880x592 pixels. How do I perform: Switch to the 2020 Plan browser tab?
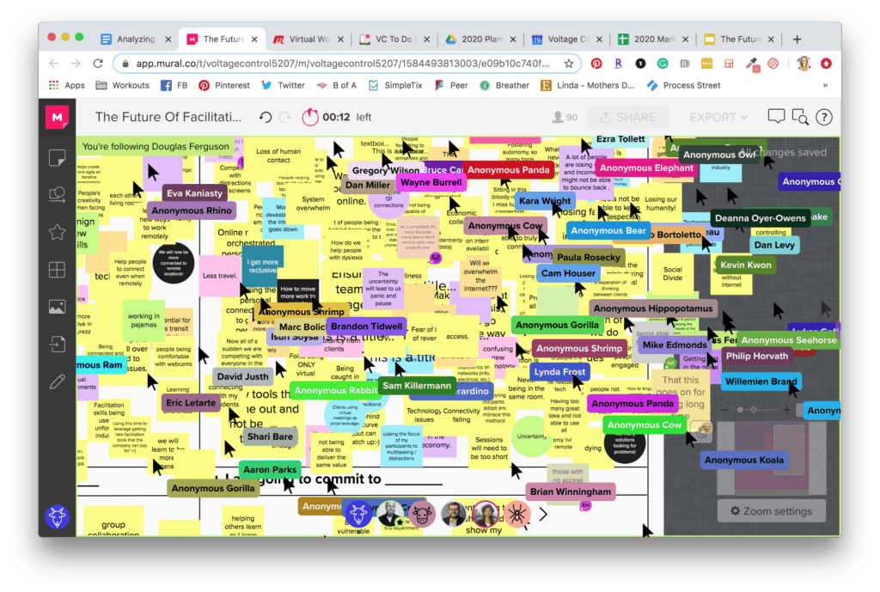480,39
